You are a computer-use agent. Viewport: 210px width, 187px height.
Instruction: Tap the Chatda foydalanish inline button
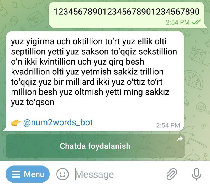95,146
